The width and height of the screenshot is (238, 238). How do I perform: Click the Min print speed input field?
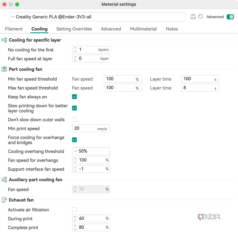point(91,128)
